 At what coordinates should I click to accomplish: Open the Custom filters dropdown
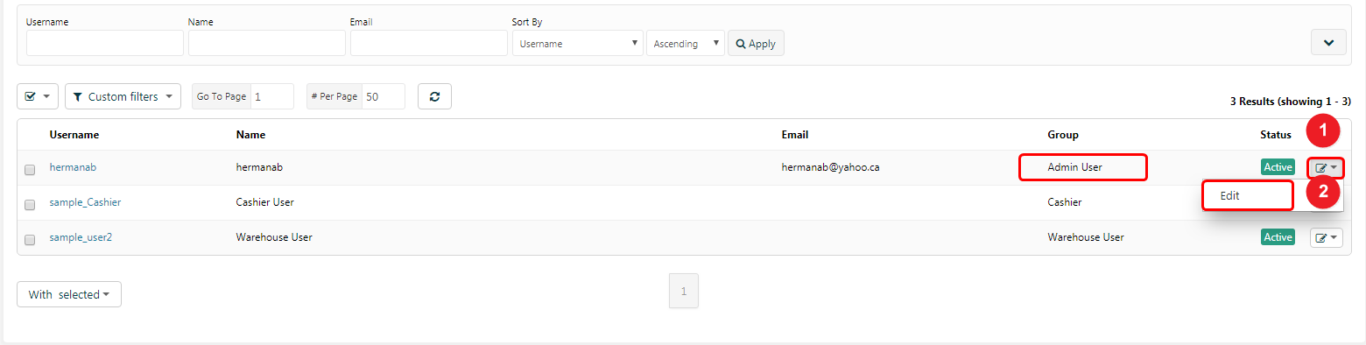pos(123,96)
